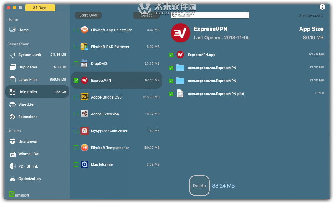Screen dimensions: 334x203
Task: Click the search magnifier icon
Action: (174, 15)
